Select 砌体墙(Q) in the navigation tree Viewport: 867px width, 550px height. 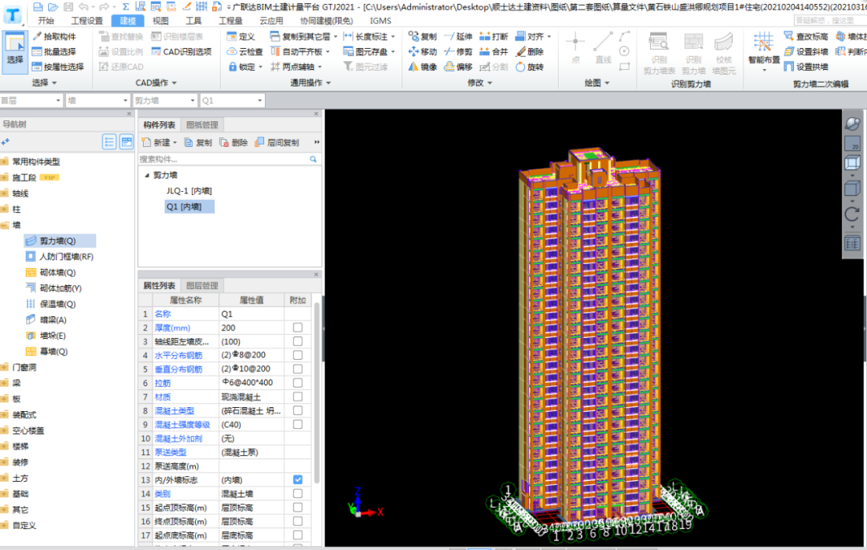[51, 272]
